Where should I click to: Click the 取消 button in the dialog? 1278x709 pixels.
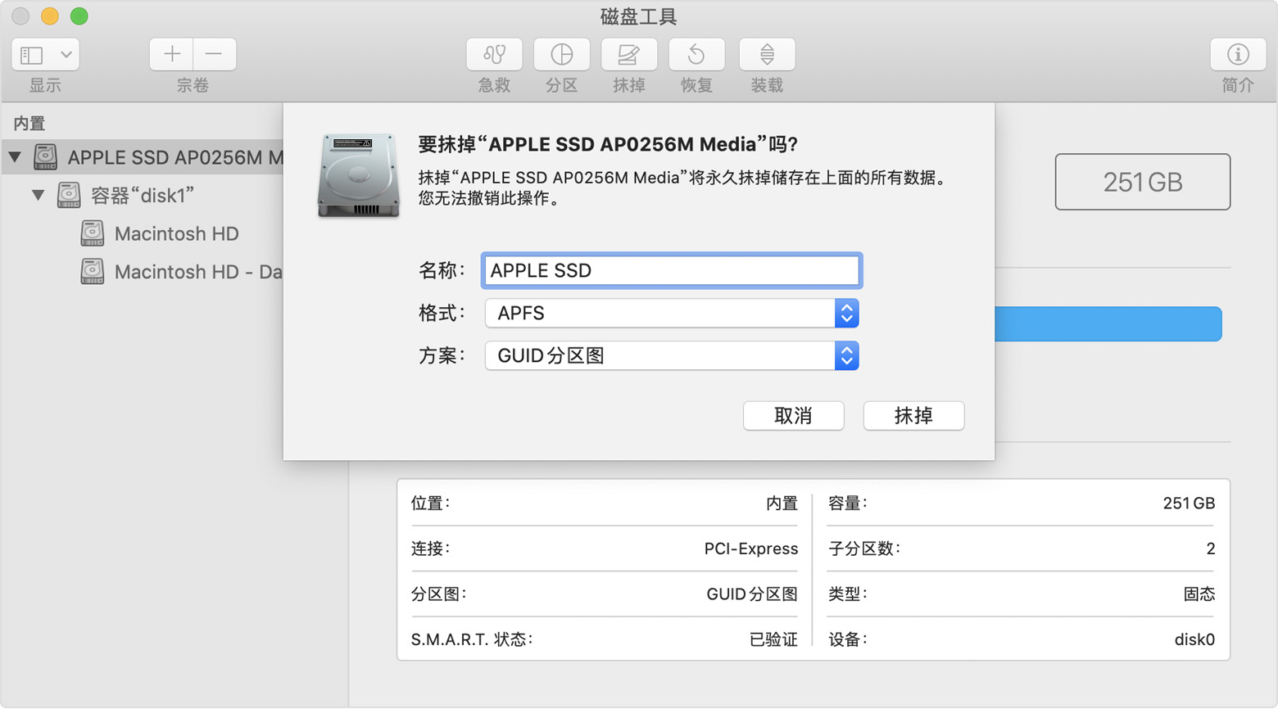click(x=792, y=416)
